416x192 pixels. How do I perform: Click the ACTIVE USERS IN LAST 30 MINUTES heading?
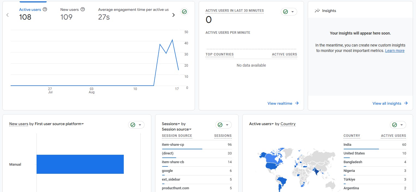click(x=234, y=11)
